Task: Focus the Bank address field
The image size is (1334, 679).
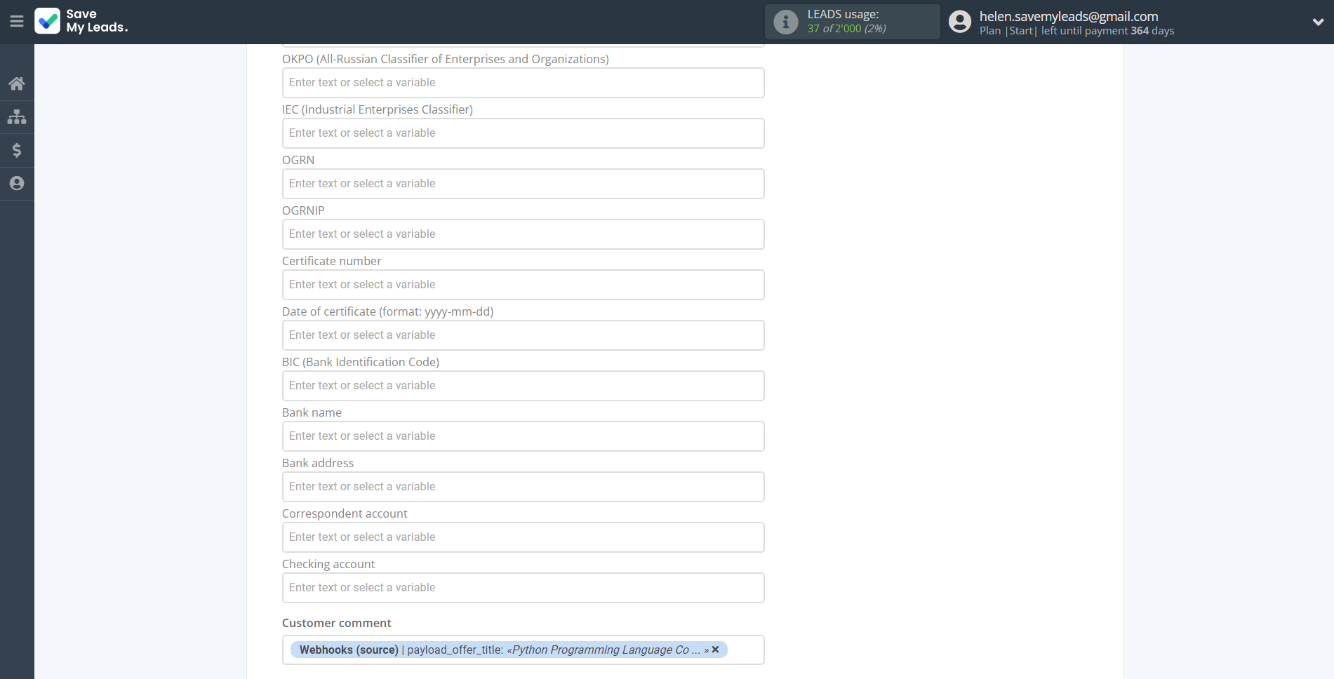Action: (x=523, y=487)
